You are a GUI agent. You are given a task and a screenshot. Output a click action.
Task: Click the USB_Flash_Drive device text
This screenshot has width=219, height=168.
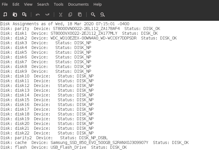point(68,147)
